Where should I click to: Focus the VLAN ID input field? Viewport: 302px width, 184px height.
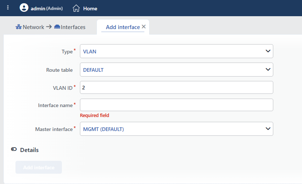coord(176,87)
